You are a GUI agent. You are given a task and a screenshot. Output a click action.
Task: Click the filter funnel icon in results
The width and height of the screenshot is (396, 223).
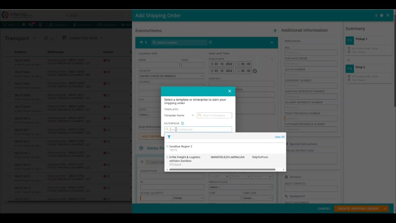[x=169, y=137]
